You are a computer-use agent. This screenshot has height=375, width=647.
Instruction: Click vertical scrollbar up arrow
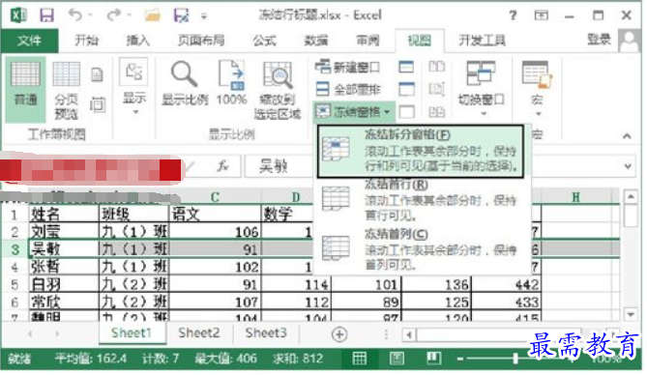pos(631,197)
